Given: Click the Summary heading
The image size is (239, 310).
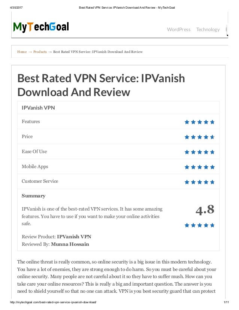Looking at the screenshot, I should (34, 196).
